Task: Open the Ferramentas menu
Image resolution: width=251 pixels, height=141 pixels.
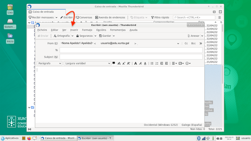Action: tap(118, 30)
